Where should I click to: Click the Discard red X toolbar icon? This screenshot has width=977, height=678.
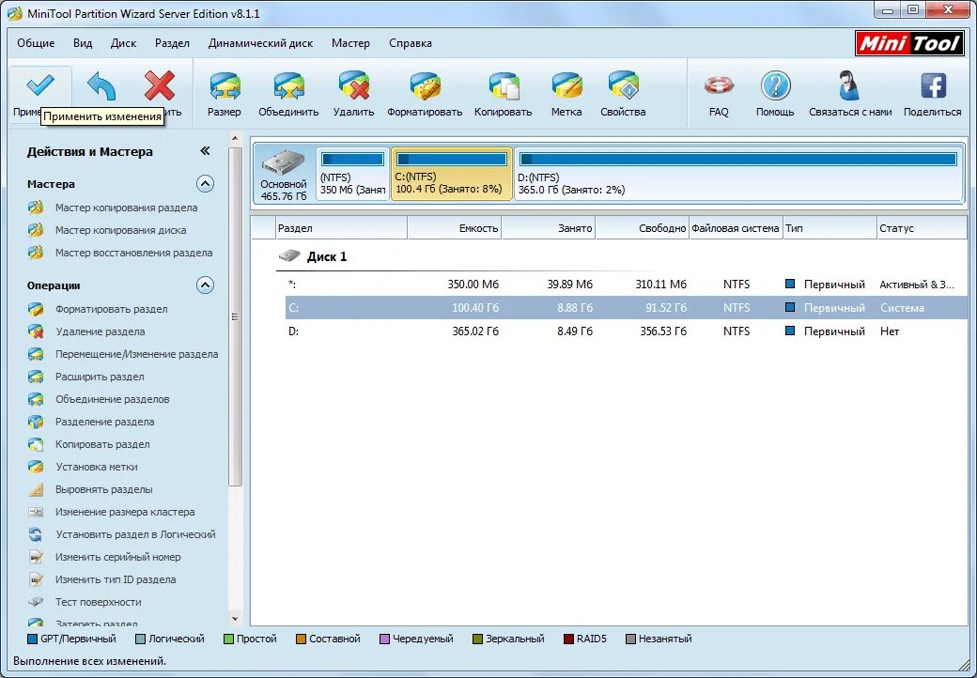[x=160, y=85]
